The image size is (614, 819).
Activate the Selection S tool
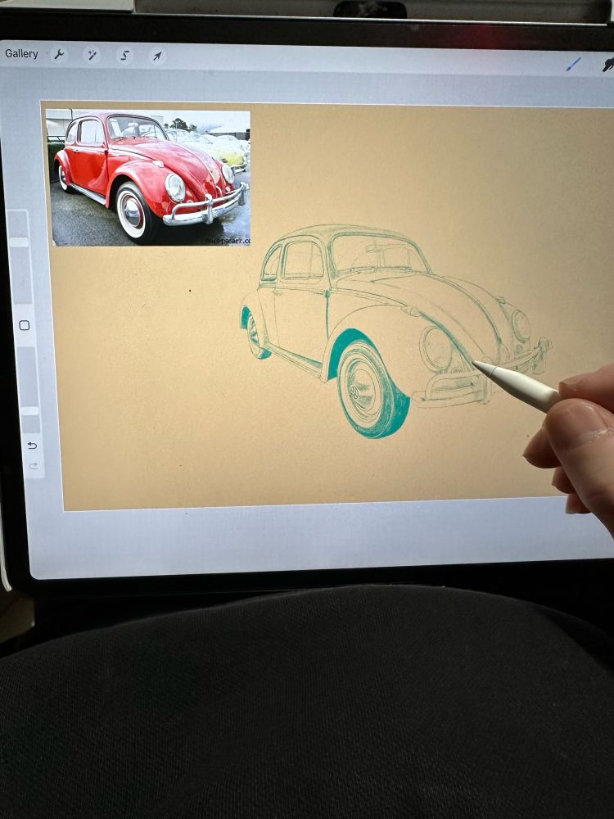[124, 56]
